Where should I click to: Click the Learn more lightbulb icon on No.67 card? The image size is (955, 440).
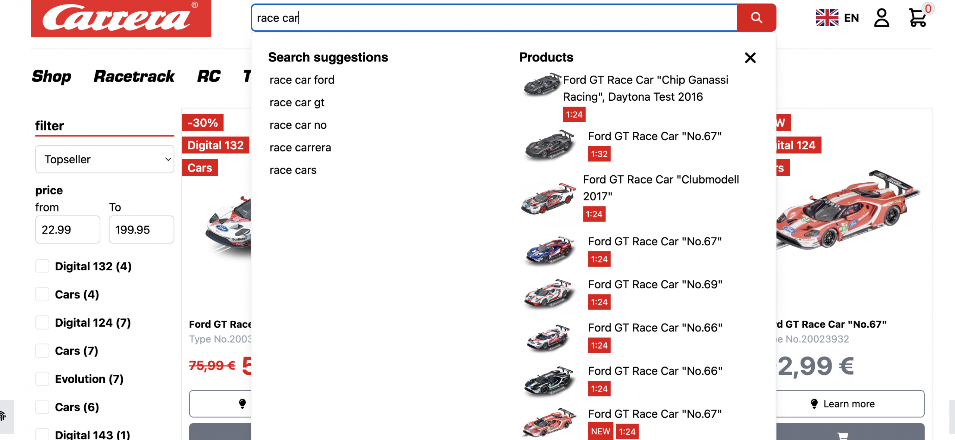(x=814, y=404)
